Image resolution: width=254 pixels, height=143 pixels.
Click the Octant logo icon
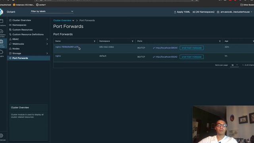tap(1, 12)
